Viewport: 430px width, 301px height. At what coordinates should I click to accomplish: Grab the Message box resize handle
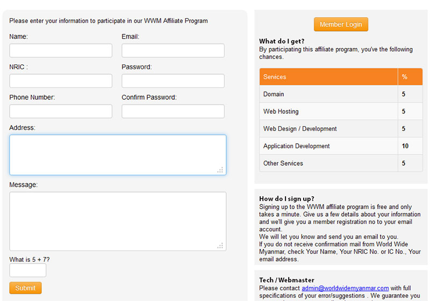(x=220, y=246)
